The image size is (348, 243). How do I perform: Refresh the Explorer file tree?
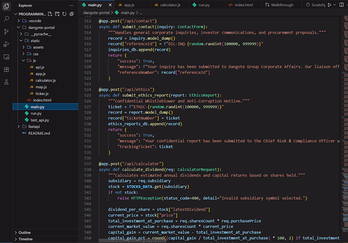64,14
